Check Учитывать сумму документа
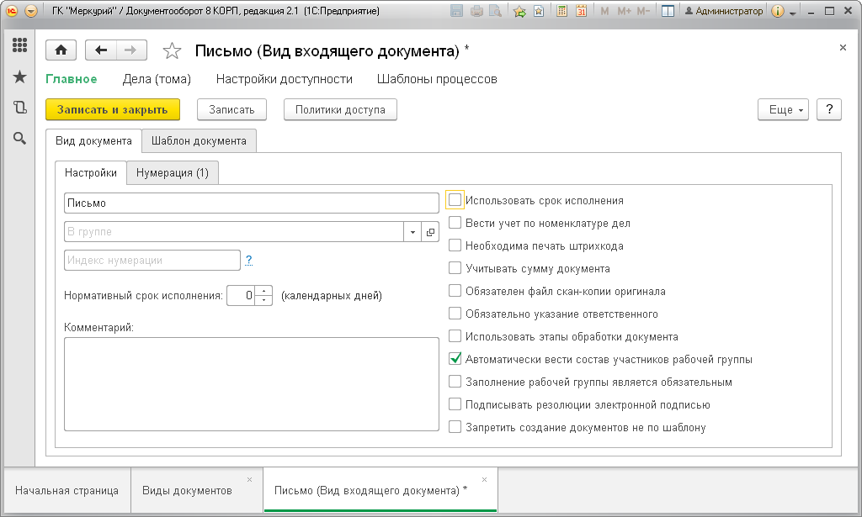 (455, 268)
